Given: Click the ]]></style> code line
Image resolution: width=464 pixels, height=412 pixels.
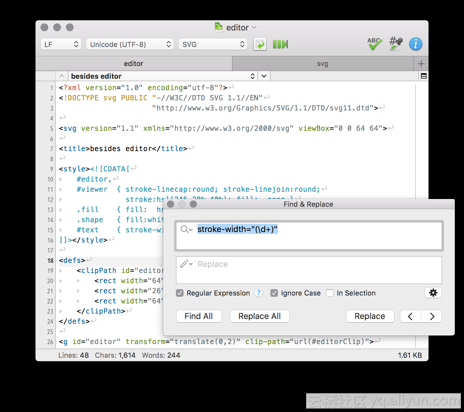Looking at the screenshot, I should coord(83,240).
